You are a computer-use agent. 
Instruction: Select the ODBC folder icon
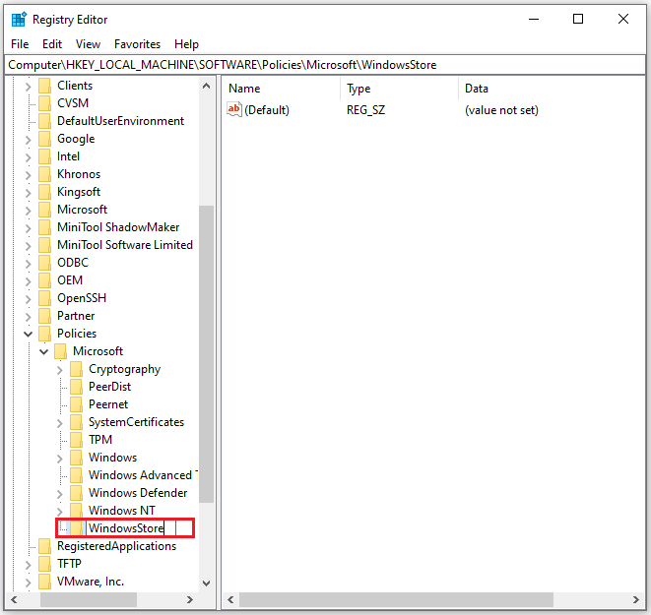44,263
